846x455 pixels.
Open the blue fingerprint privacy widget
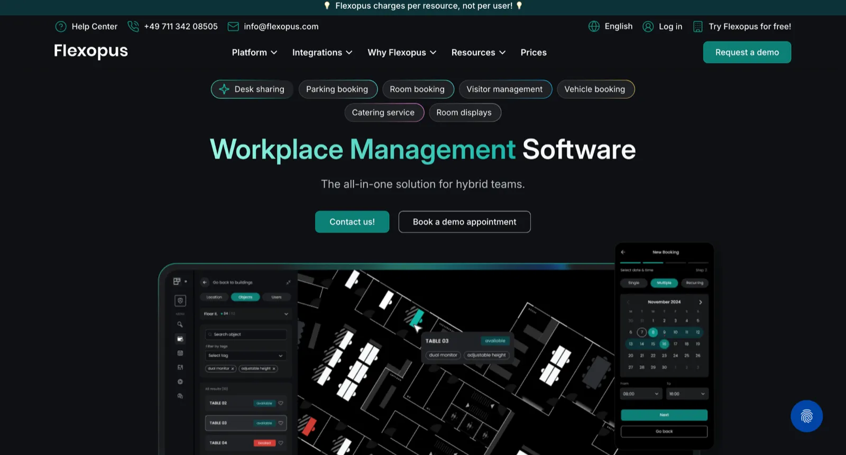pyautogui.click(x=806, y=416)
